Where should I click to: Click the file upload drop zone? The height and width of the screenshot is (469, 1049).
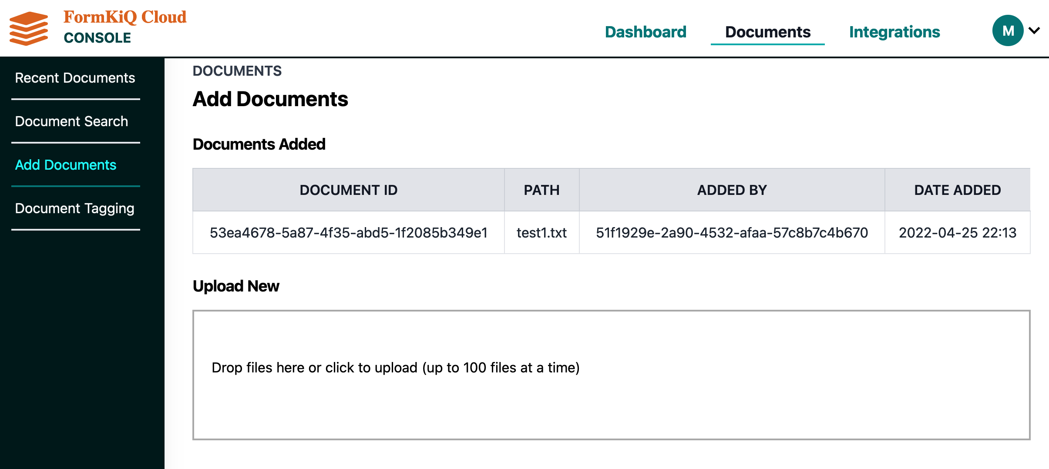pos(611,375)
